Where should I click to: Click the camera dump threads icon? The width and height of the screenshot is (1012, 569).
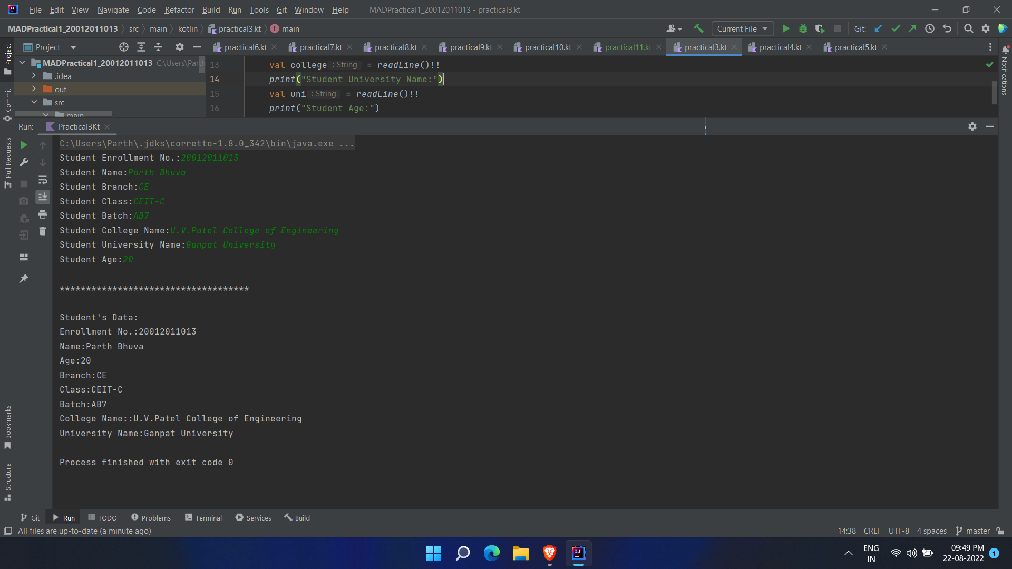click(24, 201)
